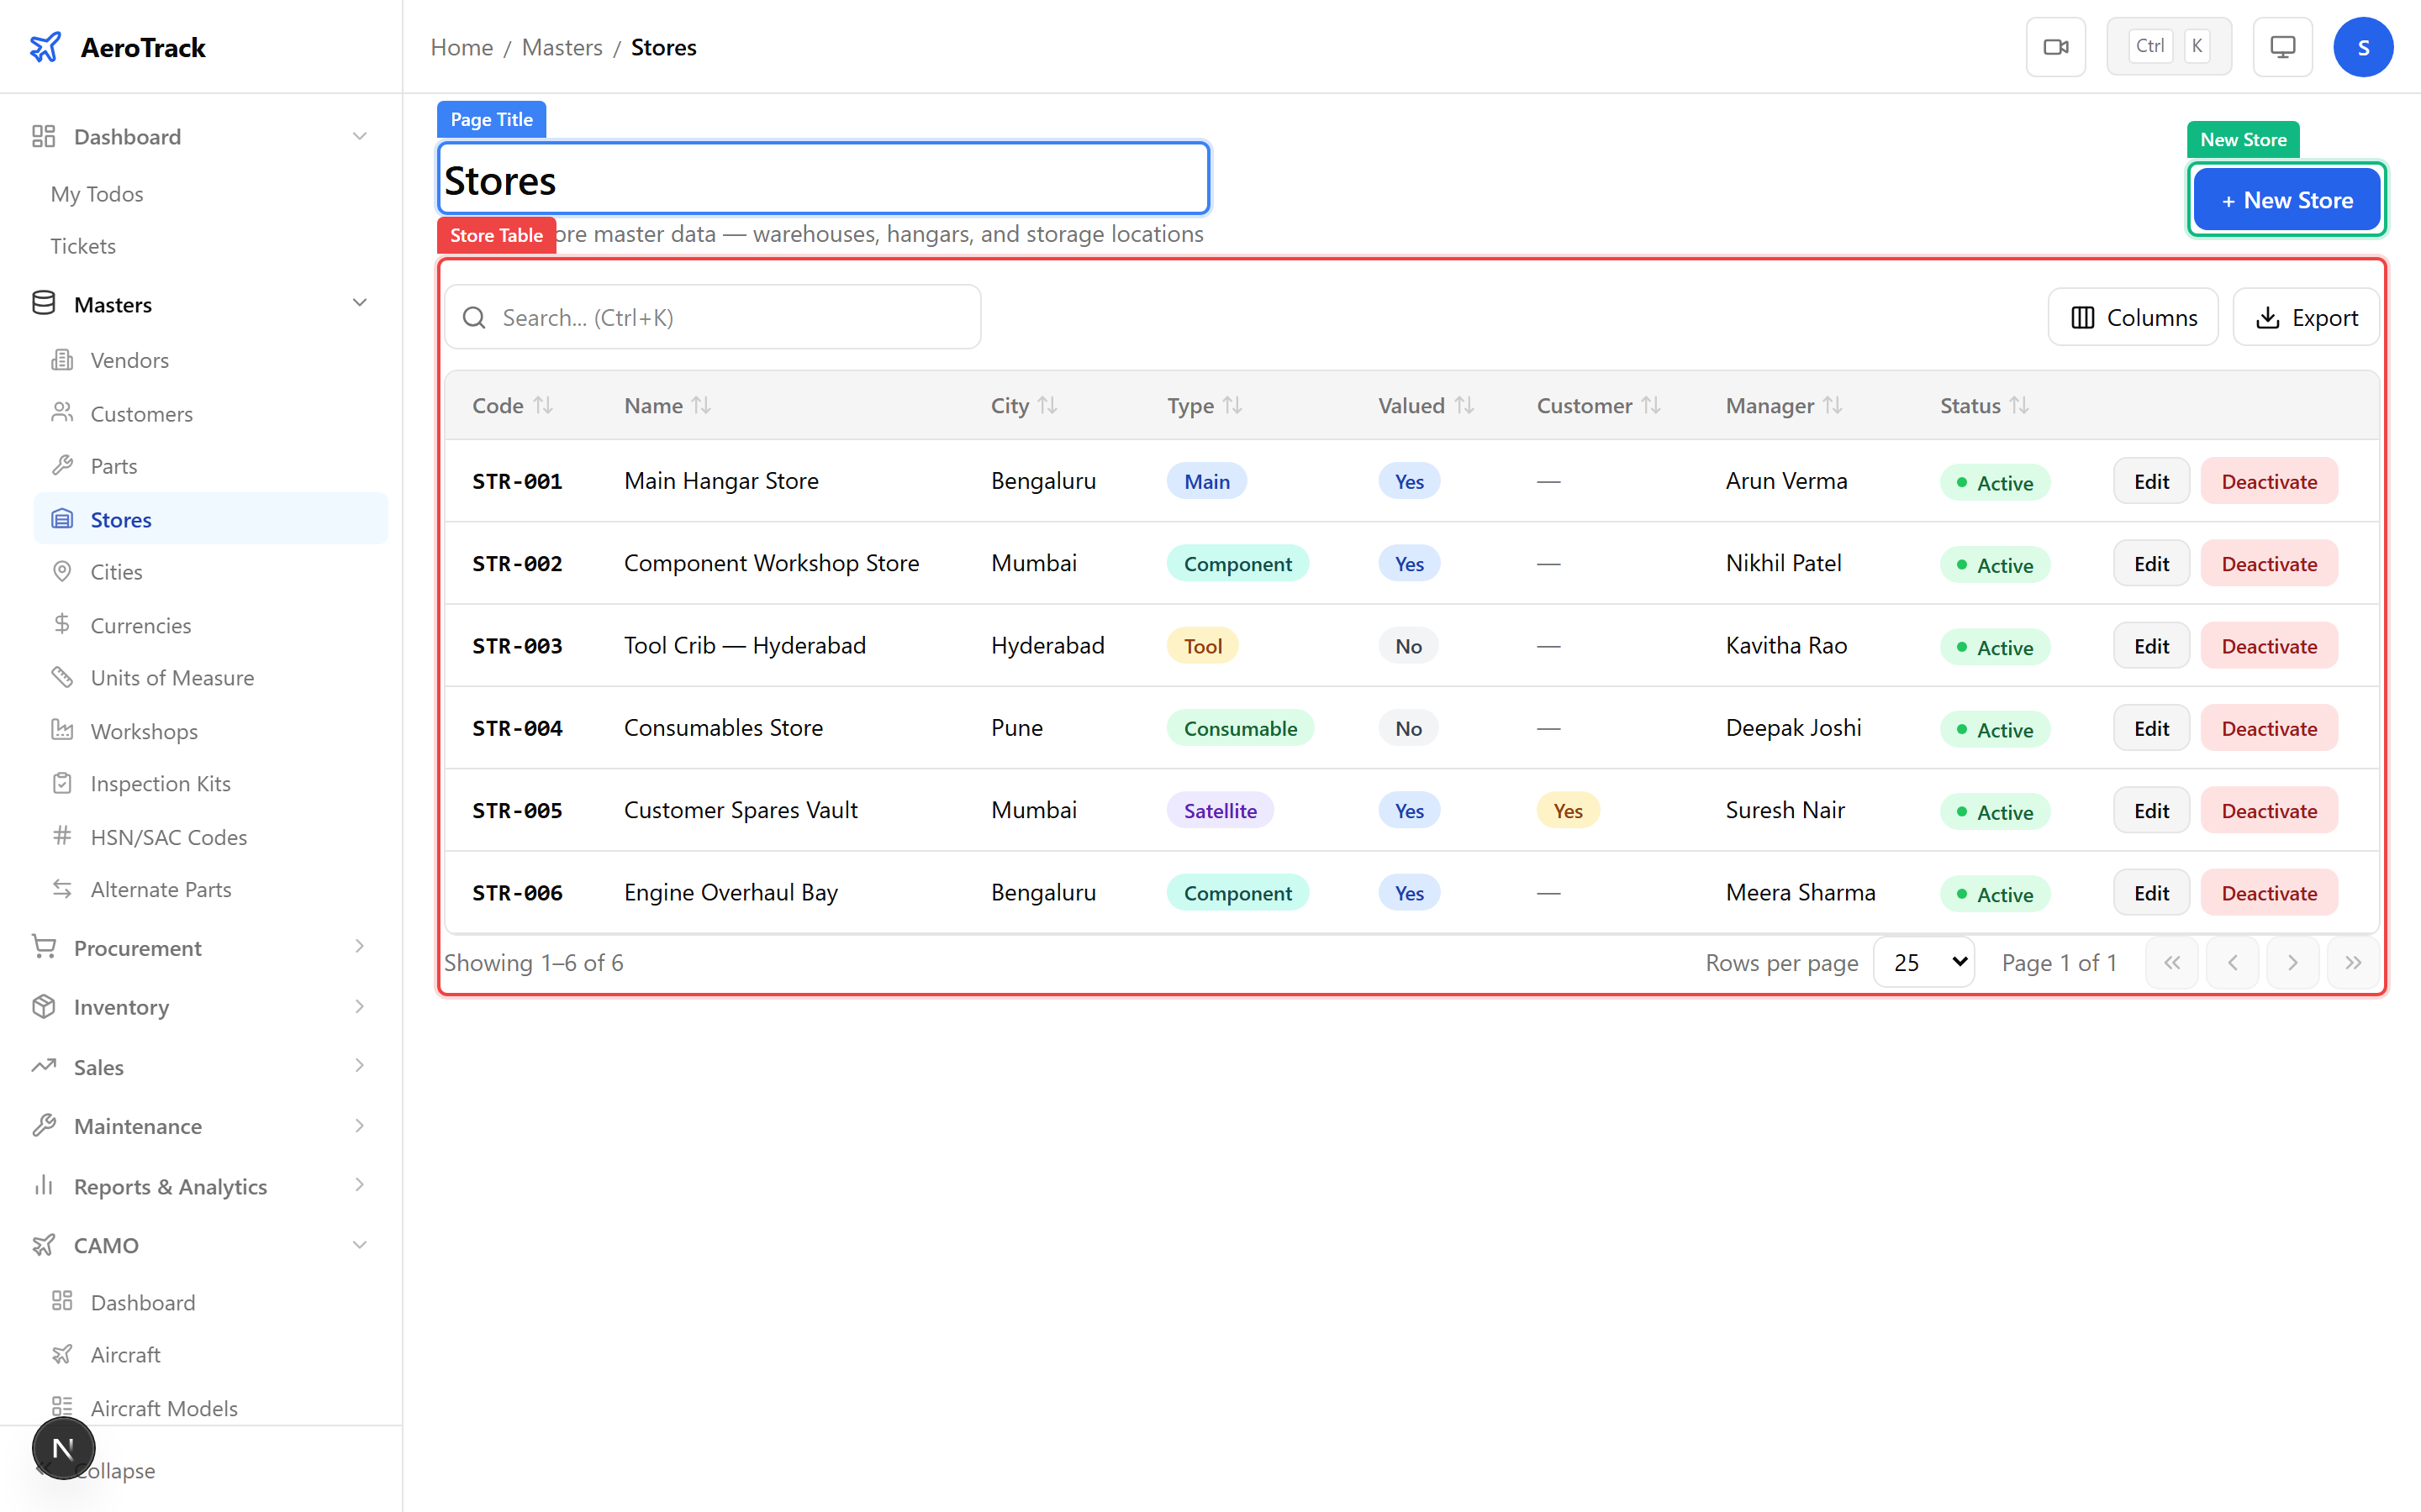2421x1512 pixels.
Task: Select Inspection Kits in the sidebar
Action: click(x=160, y=783)
